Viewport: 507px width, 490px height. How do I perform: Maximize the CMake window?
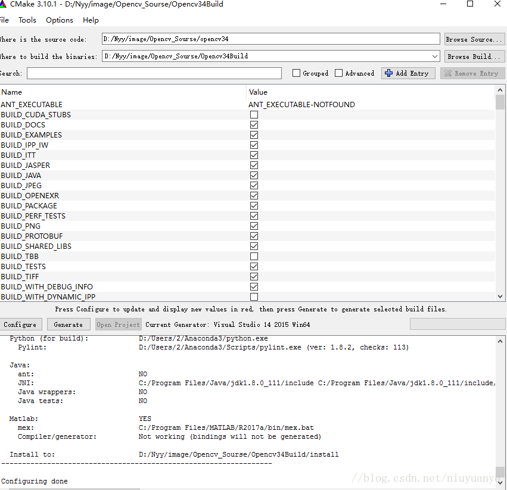[x=470, y=4]
